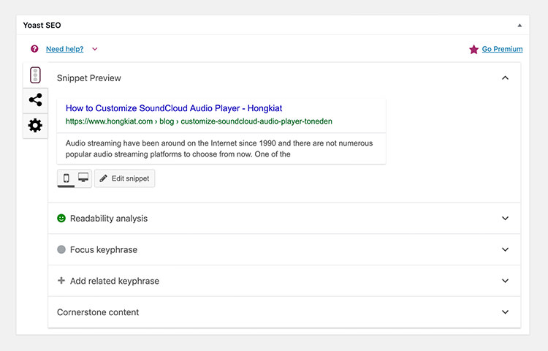Click the Go Premium star icon

473,49
